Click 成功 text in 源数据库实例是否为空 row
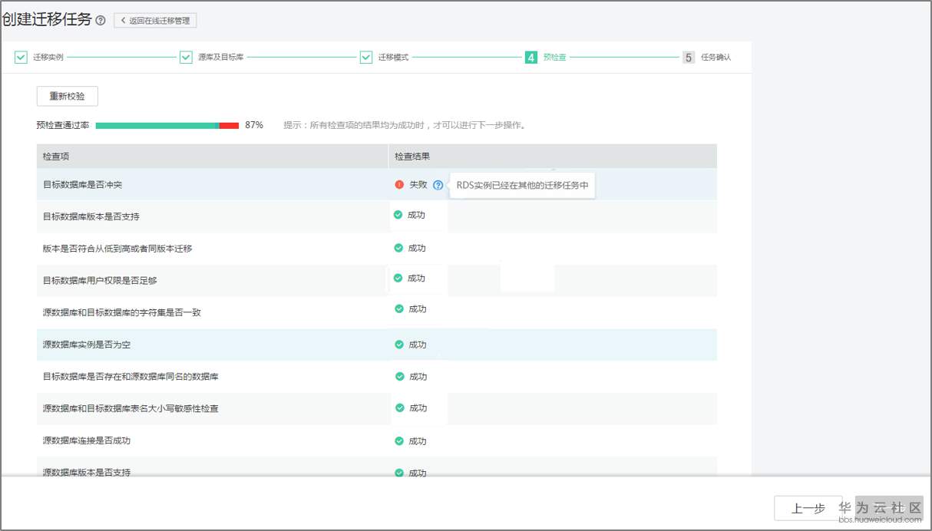 (x=418, y=345)
